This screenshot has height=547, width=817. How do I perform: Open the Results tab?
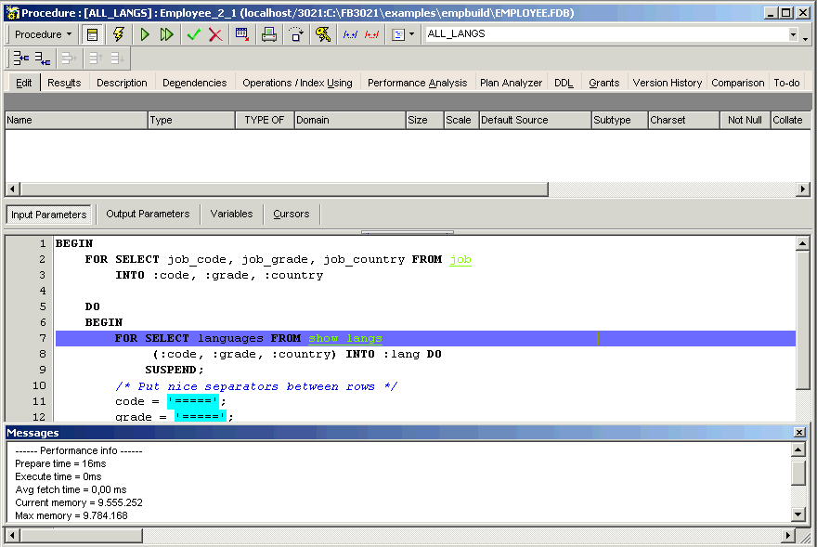click(x=64, y=83)
